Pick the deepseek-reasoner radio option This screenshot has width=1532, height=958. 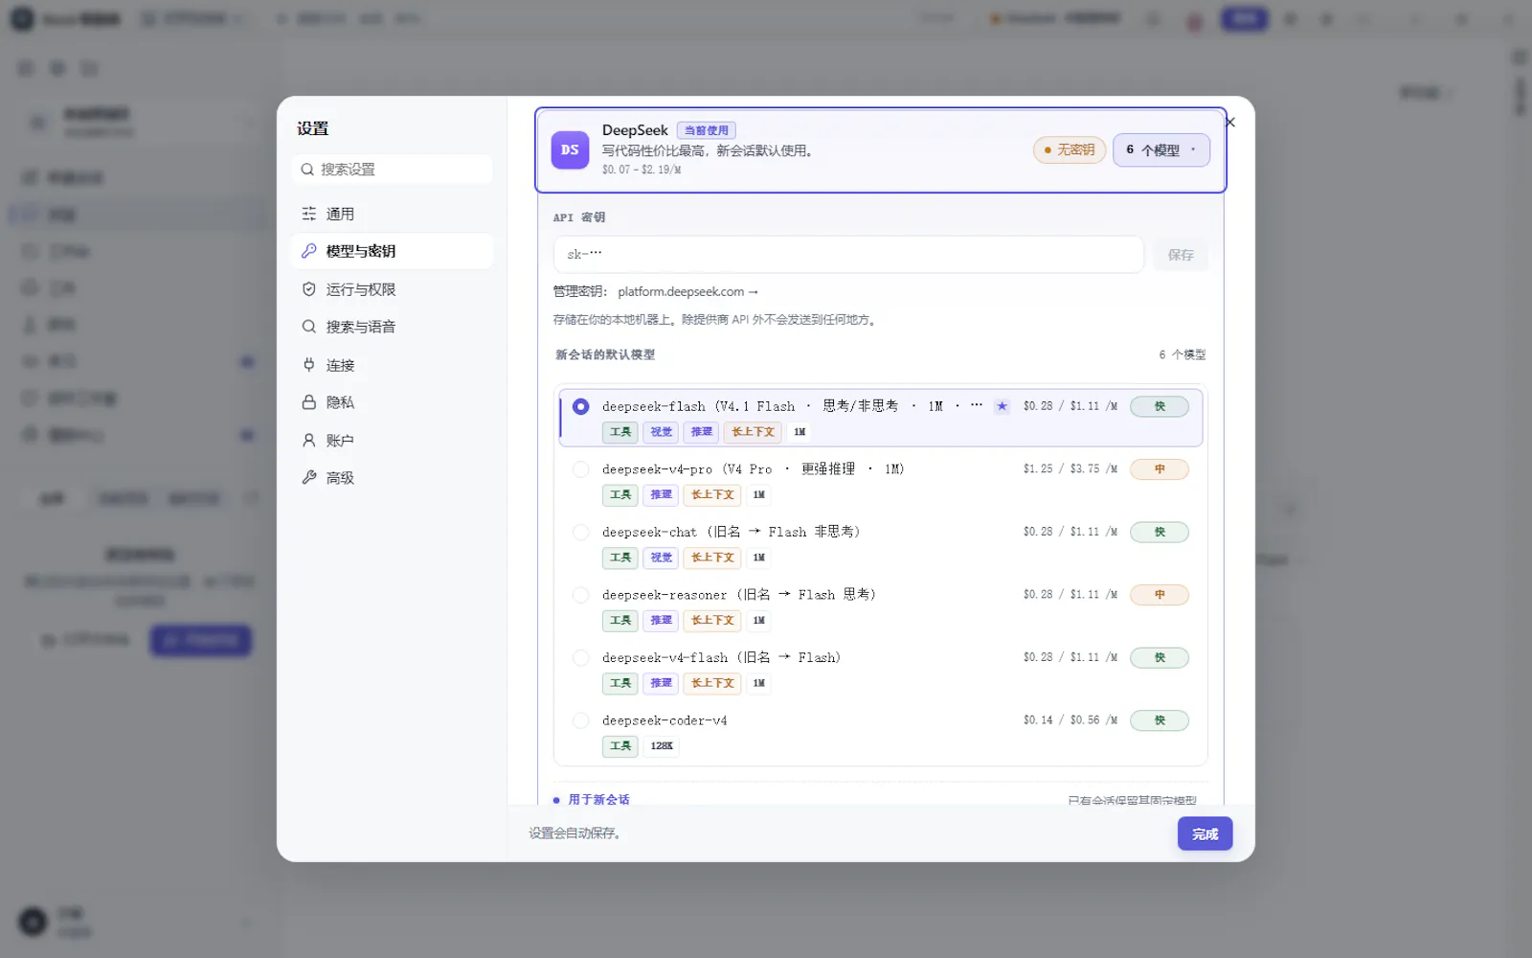581,595
